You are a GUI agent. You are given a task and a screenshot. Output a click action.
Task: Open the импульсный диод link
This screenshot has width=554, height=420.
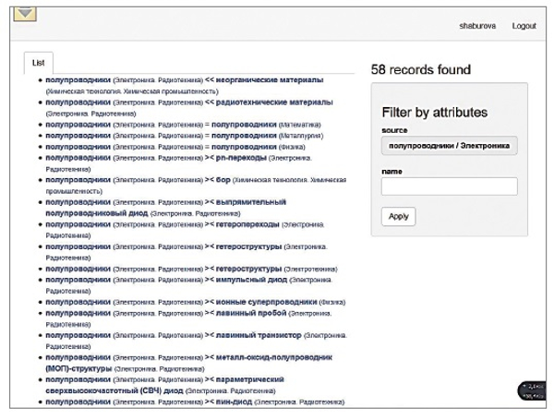pyautogui.click(x=251, y=280)
